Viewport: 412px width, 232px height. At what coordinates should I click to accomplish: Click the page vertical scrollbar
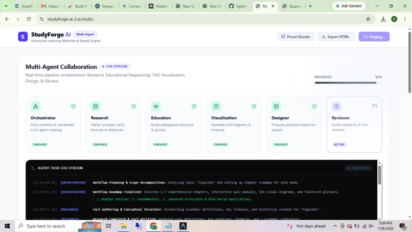pyautogui.click(x=409, y=62)
